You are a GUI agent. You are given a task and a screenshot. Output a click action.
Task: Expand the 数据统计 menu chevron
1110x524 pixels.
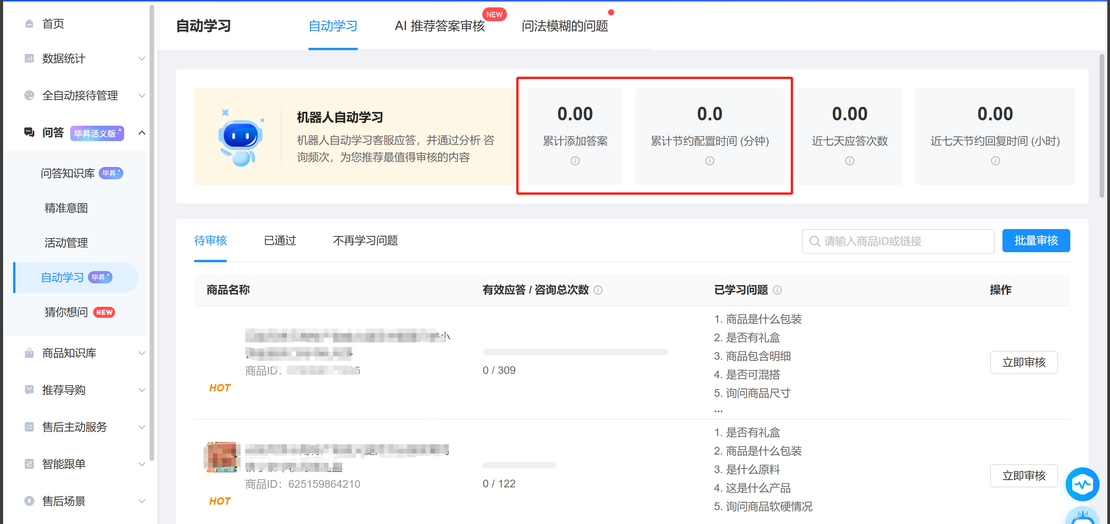coord(141,58)
